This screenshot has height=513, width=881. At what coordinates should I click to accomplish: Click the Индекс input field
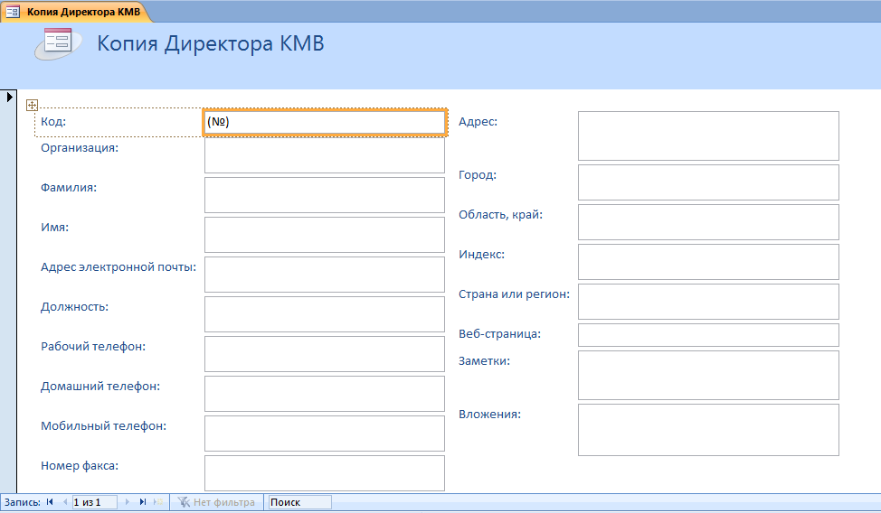pyautogui.click(x=708, y=262)
